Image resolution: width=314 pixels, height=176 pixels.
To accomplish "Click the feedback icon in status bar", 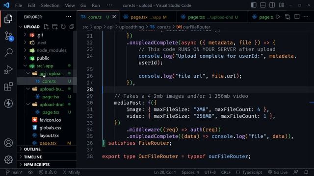I will [295, 172].
